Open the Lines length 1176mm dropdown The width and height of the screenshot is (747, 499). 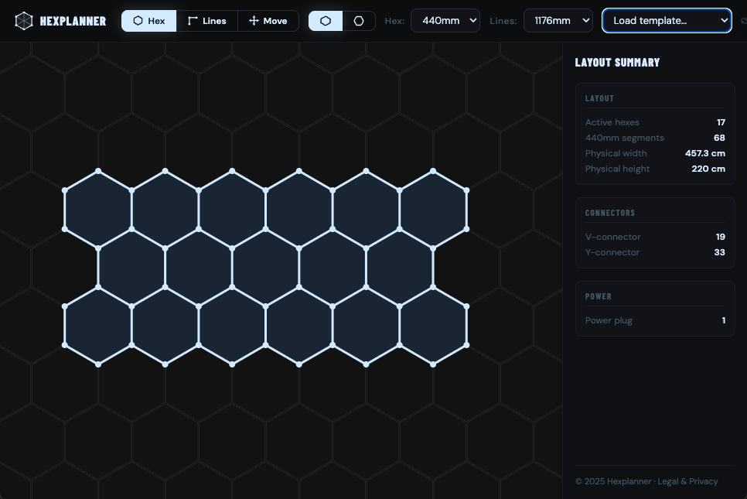click(558, 20)
